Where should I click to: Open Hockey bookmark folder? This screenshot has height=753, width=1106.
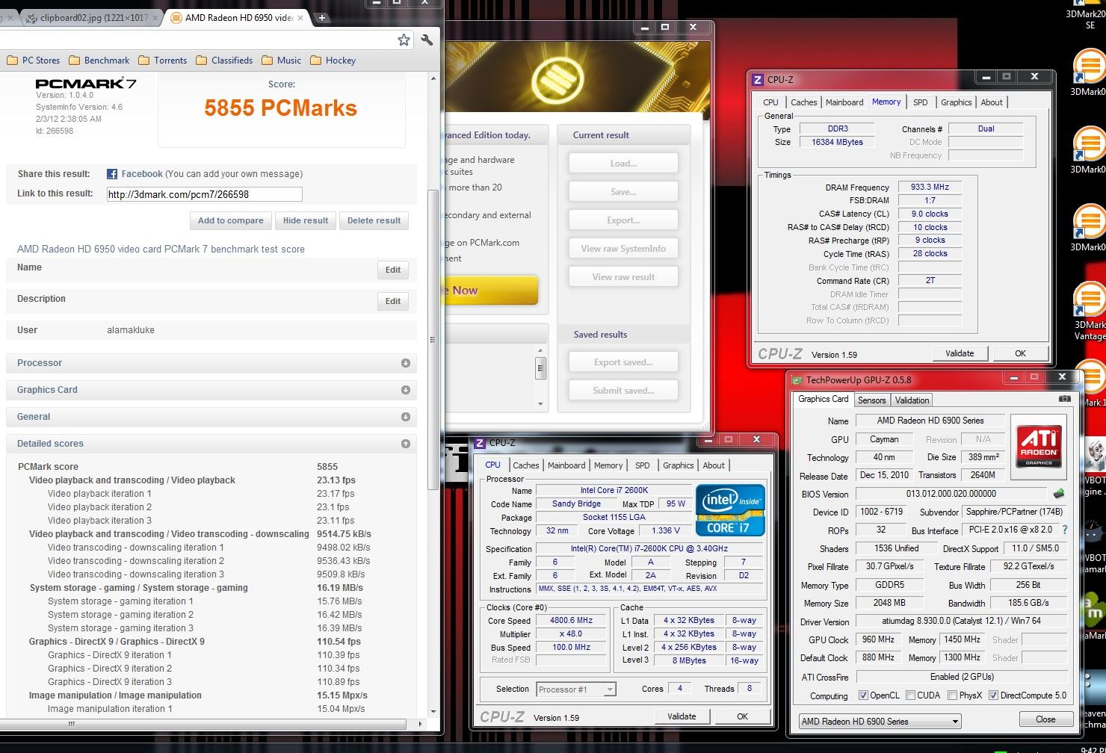click(x=333, y=61)
